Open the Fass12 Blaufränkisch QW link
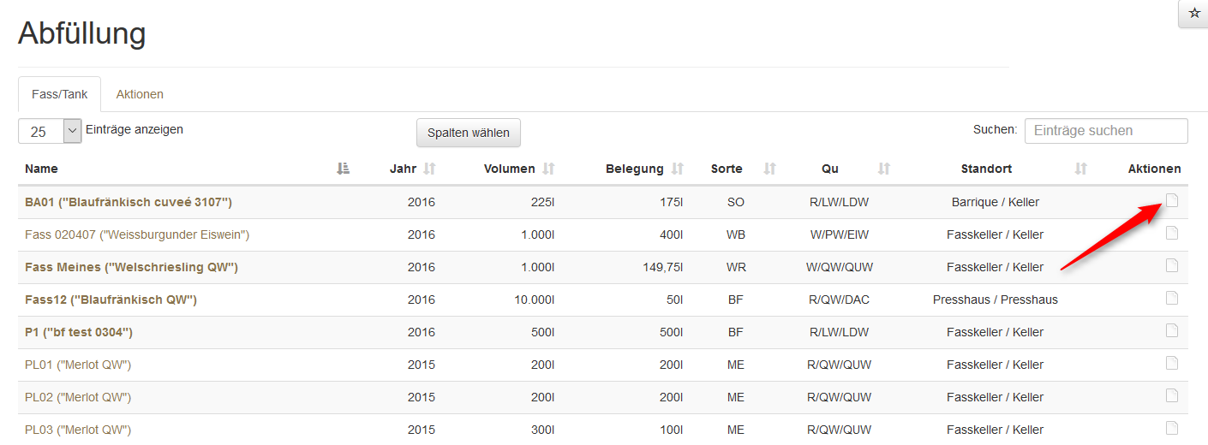Viewport: 1208px width, 445px height. (111, 300)
